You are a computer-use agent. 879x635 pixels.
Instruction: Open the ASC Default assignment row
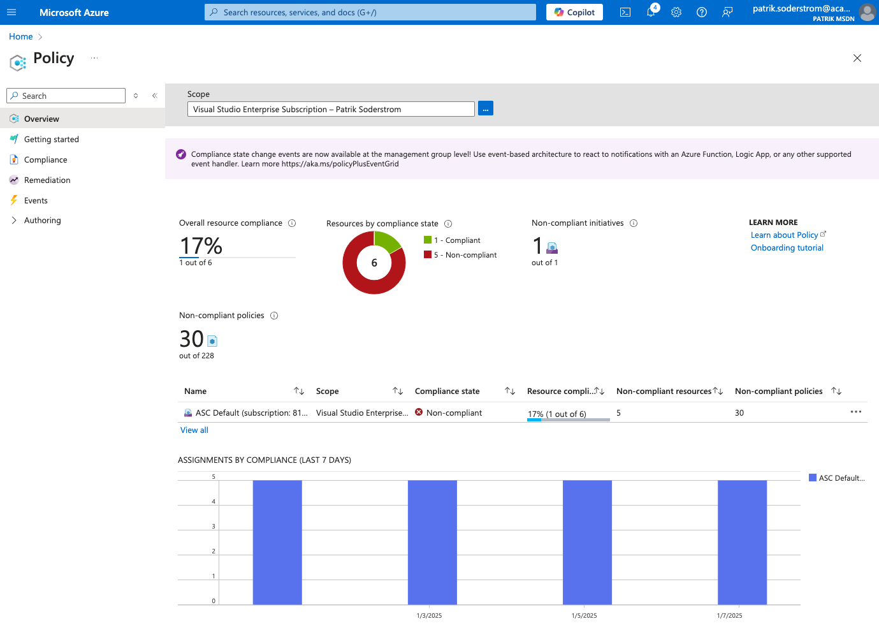[x=251, y=413]
